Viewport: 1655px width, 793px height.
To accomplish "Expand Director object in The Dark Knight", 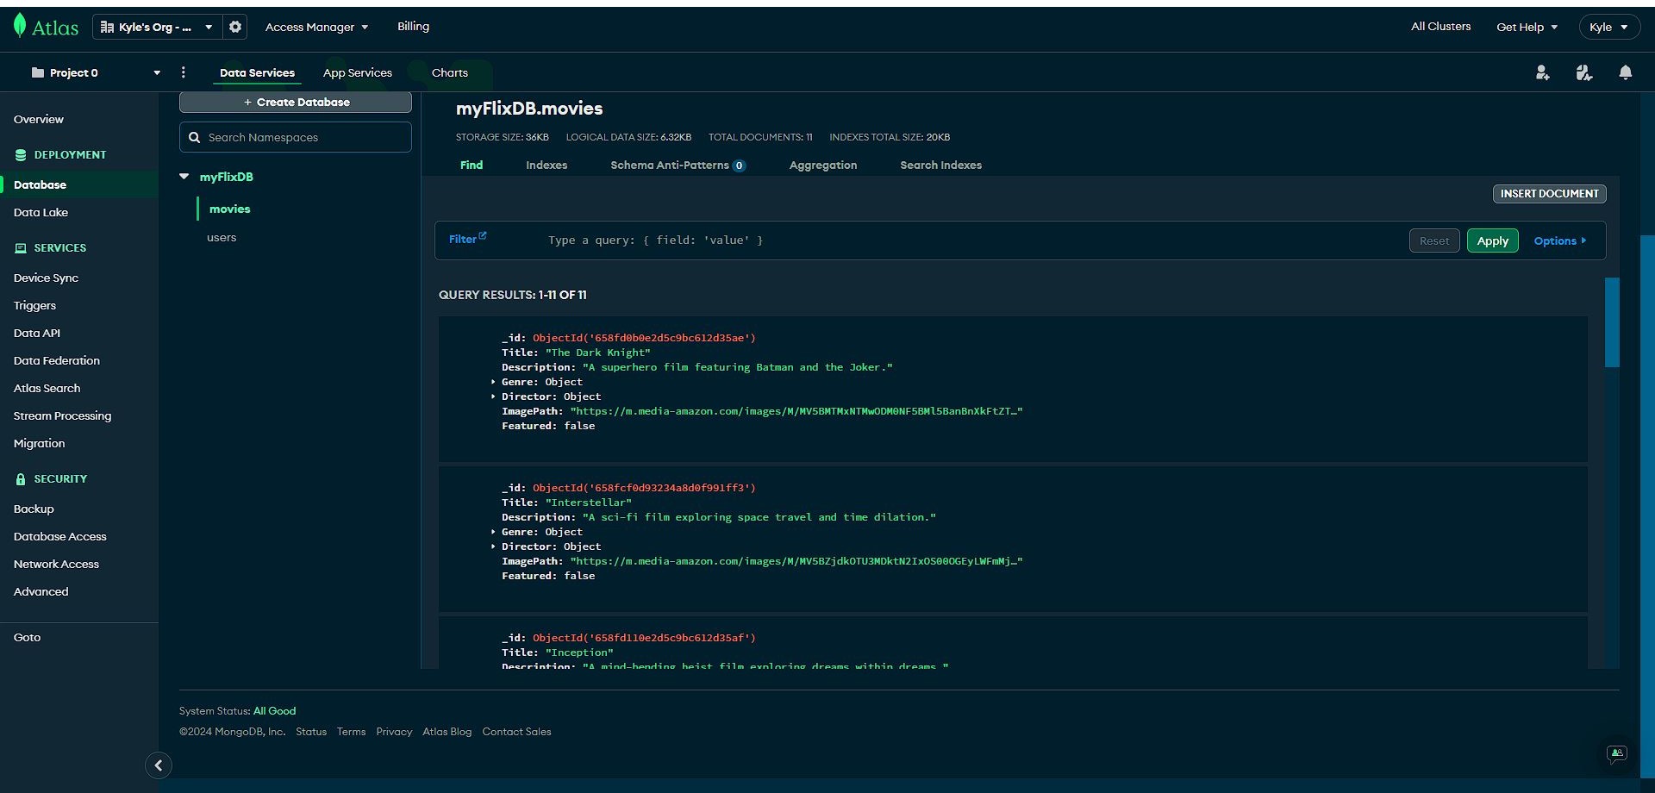I will pos(493,396).
